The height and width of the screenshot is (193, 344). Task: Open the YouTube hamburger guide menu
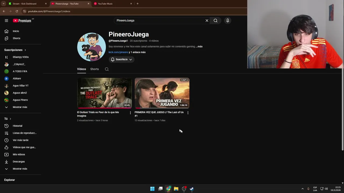[x=6, y=20]
